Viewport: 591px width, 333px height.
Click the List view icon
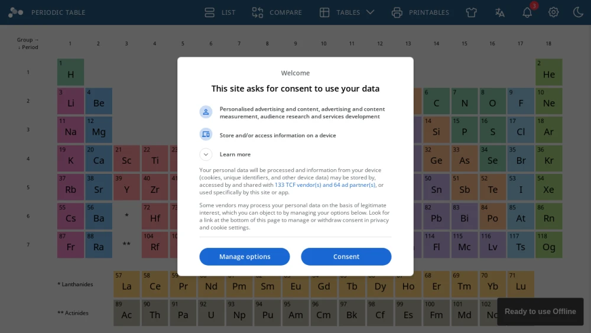(210, 12)
